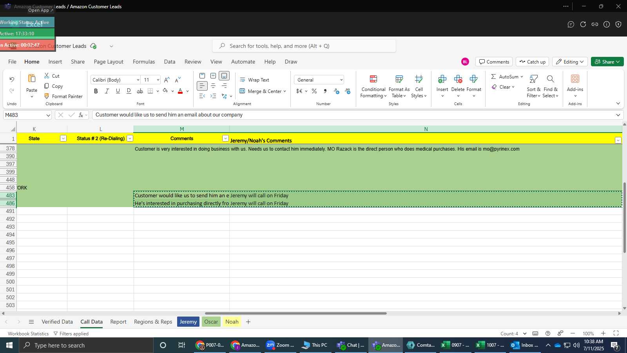
Task: Open Find & Select menu
Action: pyautogui.click(x=551, y=87)
